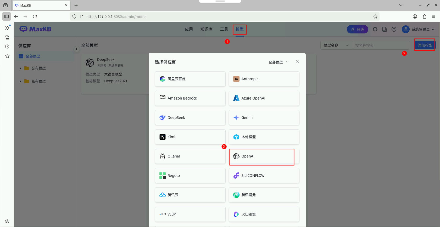Expand the 公有模型 folder

(x=20, y=68)
